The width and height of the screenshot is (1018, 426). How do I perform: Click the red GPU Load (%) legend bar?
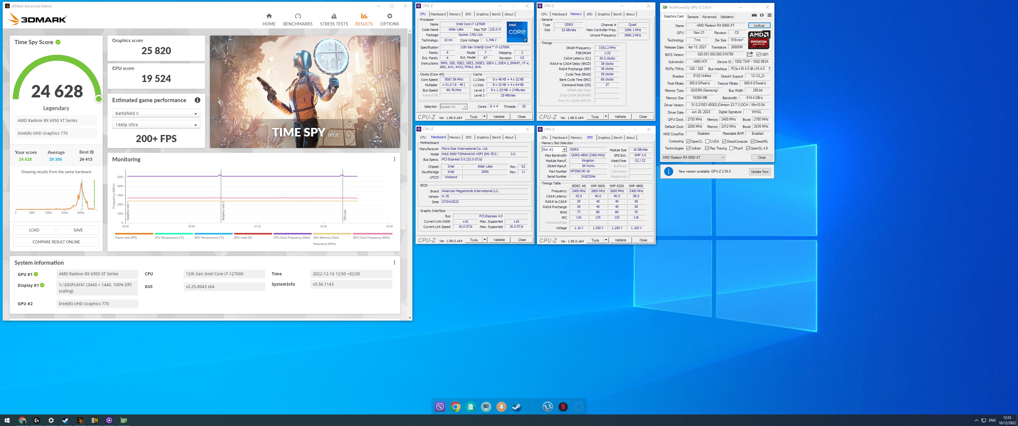pyautogui.click(x=253, y=234)
